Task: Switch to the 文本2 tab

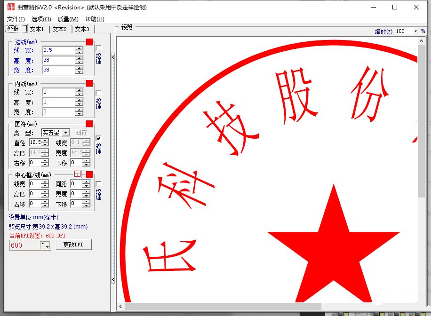Action: pyautogui.click(x=60, y=29)
